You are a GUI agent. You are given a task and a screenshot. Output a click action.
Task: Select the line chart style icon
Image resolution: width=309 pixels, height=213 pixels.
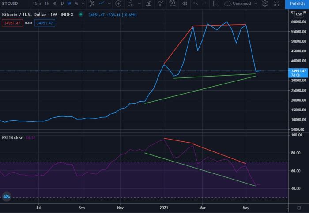click(101, 4)
